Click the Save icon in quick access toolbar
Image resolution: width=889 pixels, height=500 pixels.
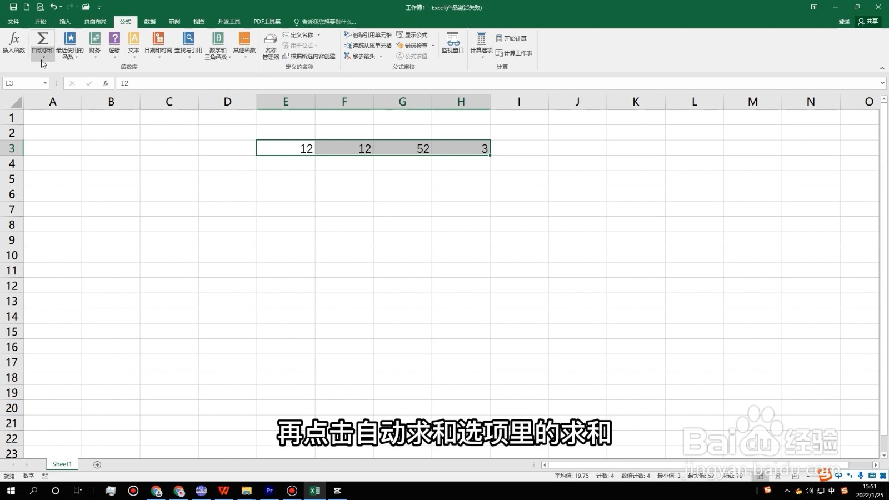click(13, 7)
